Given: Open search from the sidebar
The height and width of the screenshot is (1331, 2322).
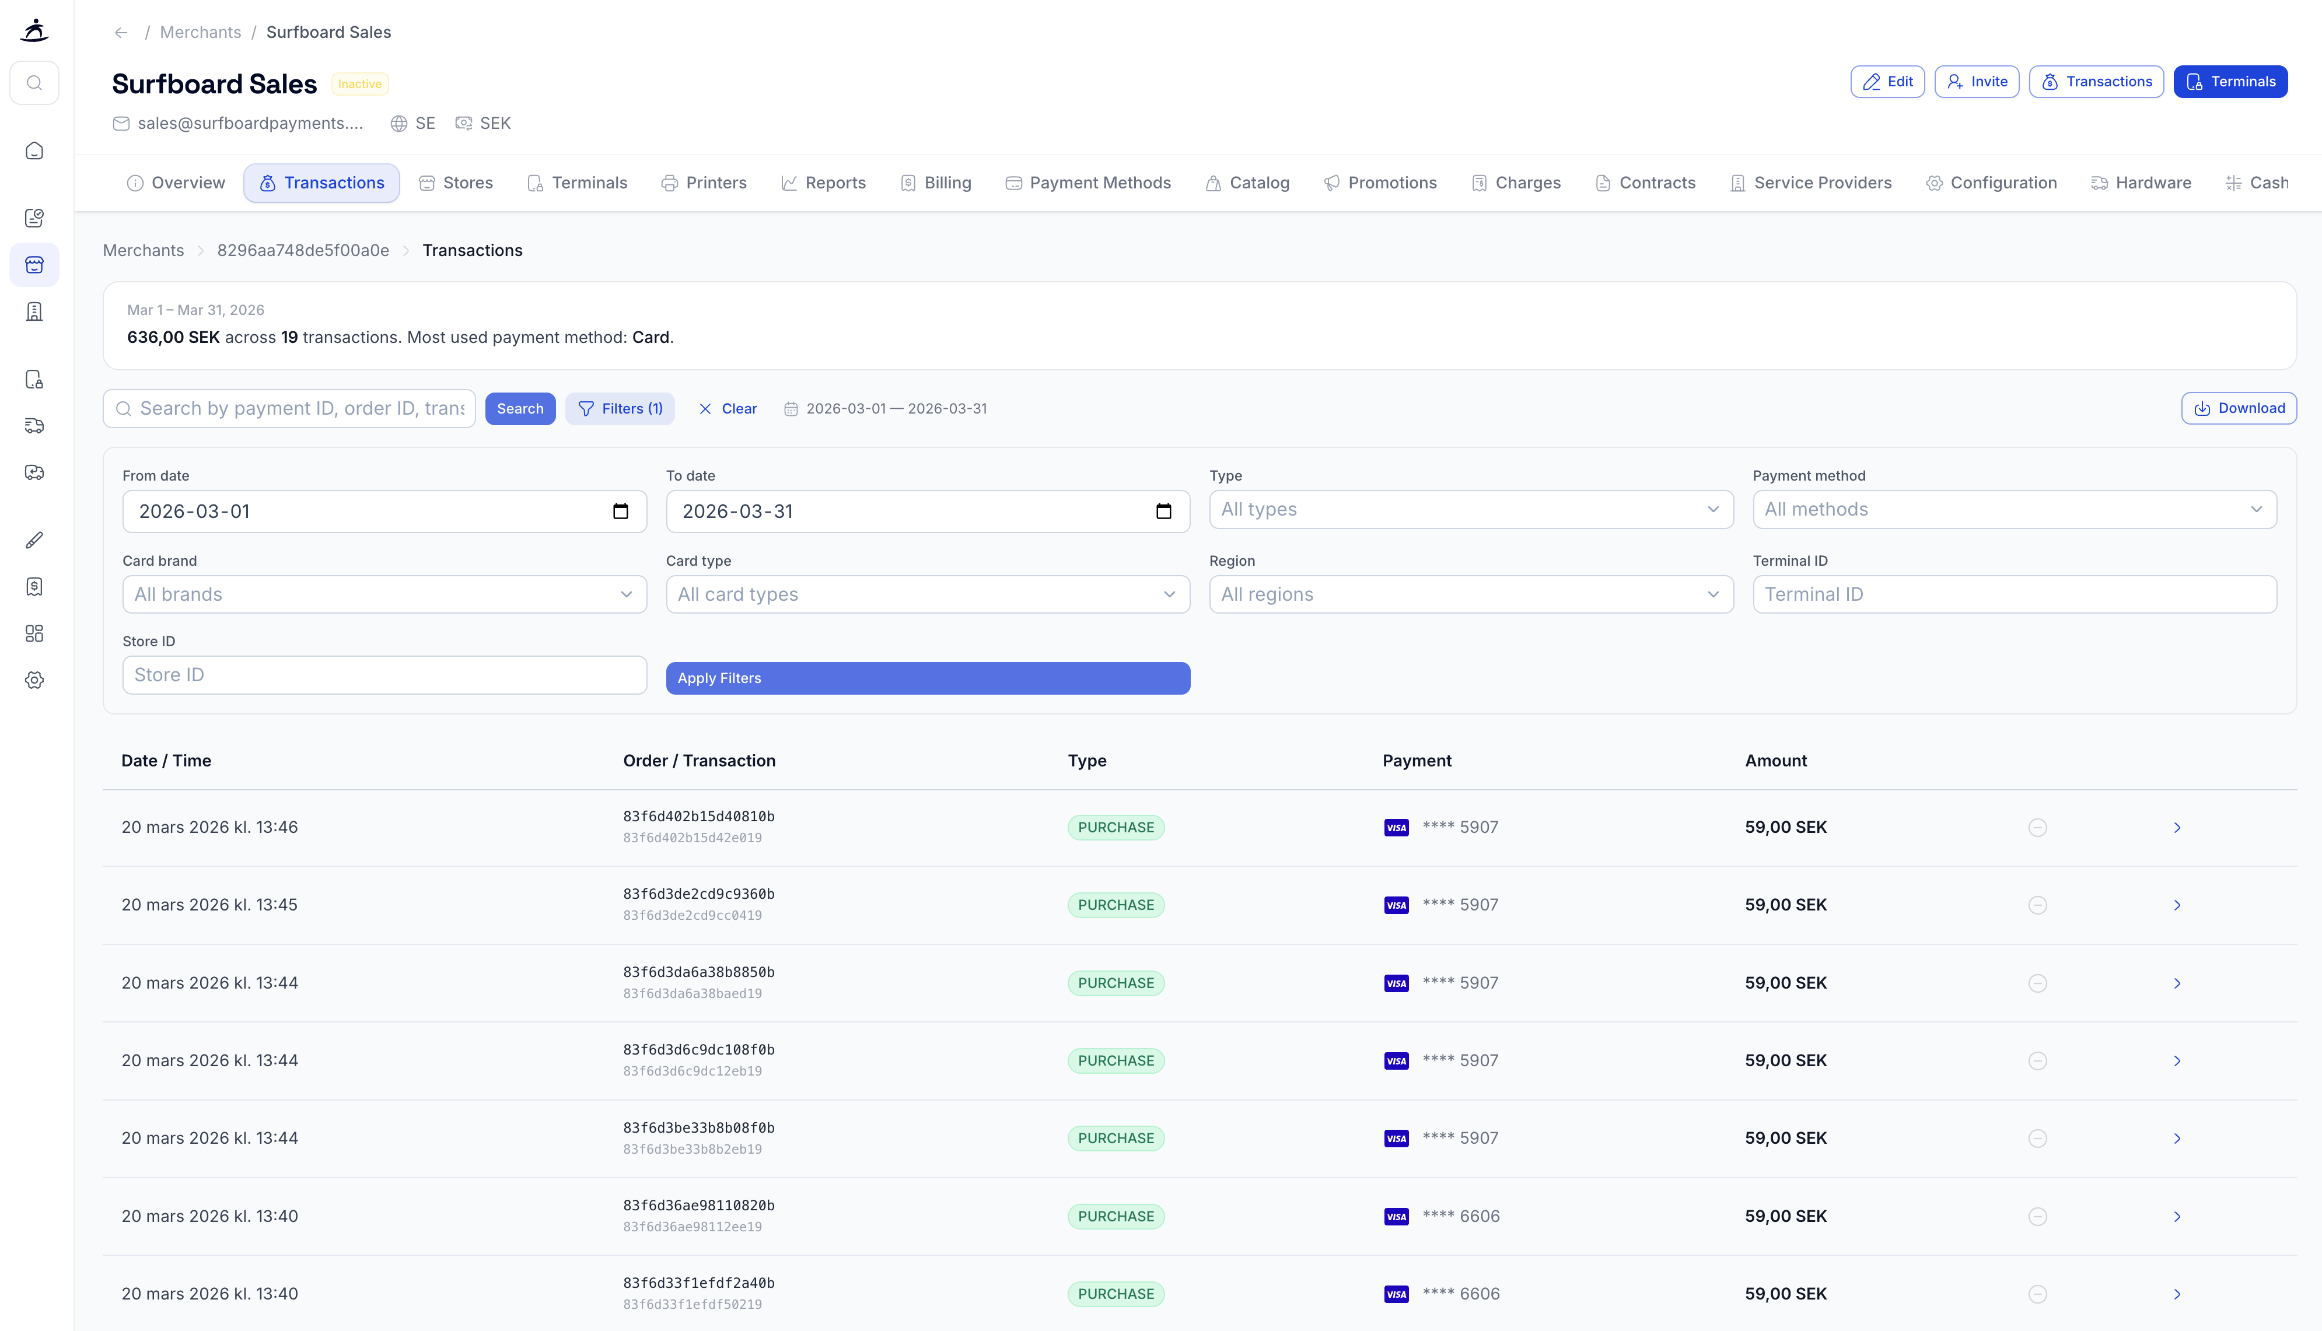Looking at the screenshot, I should [35, 82].
